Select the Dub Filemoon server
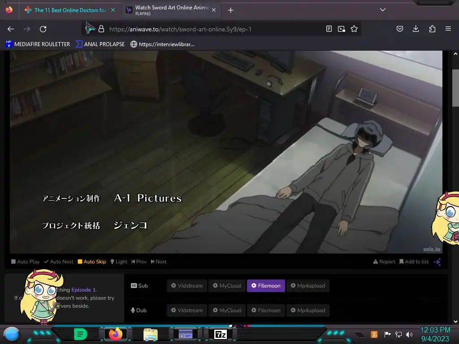Image resolution: width=459 pixels, height=344 pixels. point(266,310)
